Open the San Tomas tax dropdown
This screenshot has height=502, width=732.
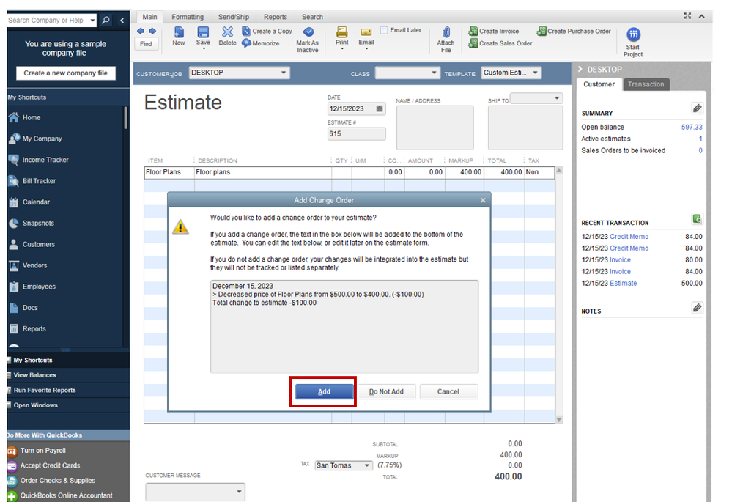pos(367,465)
